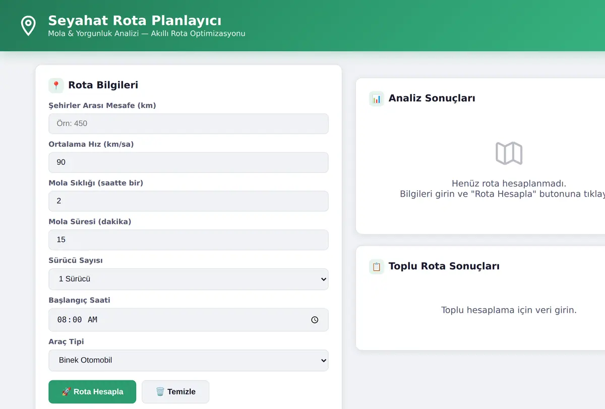The width and height of the screenshot is (605, 409).
Task: Focus the Şehirler Arası Mesafe input field
Action: click(189, 124)
